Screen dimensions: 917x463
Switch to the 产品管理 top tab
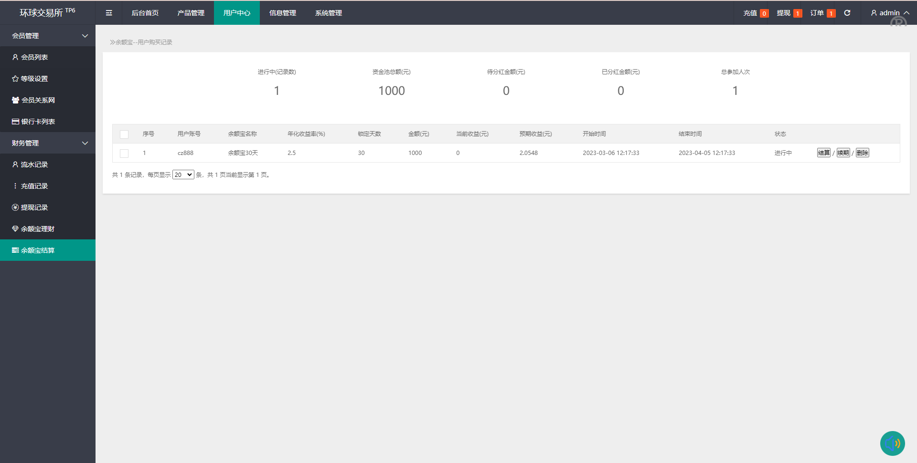pyautogui.click(x=191, y=13)
